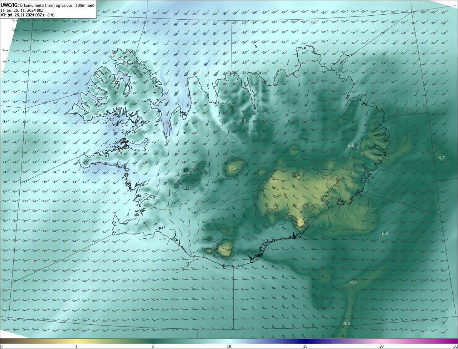Screen dimensions: 458x349
Task: Click the 2.5 value label on the map
Action: [x=274, y=181]
